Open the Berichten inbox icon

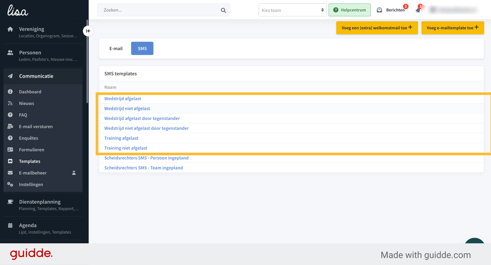379,10
